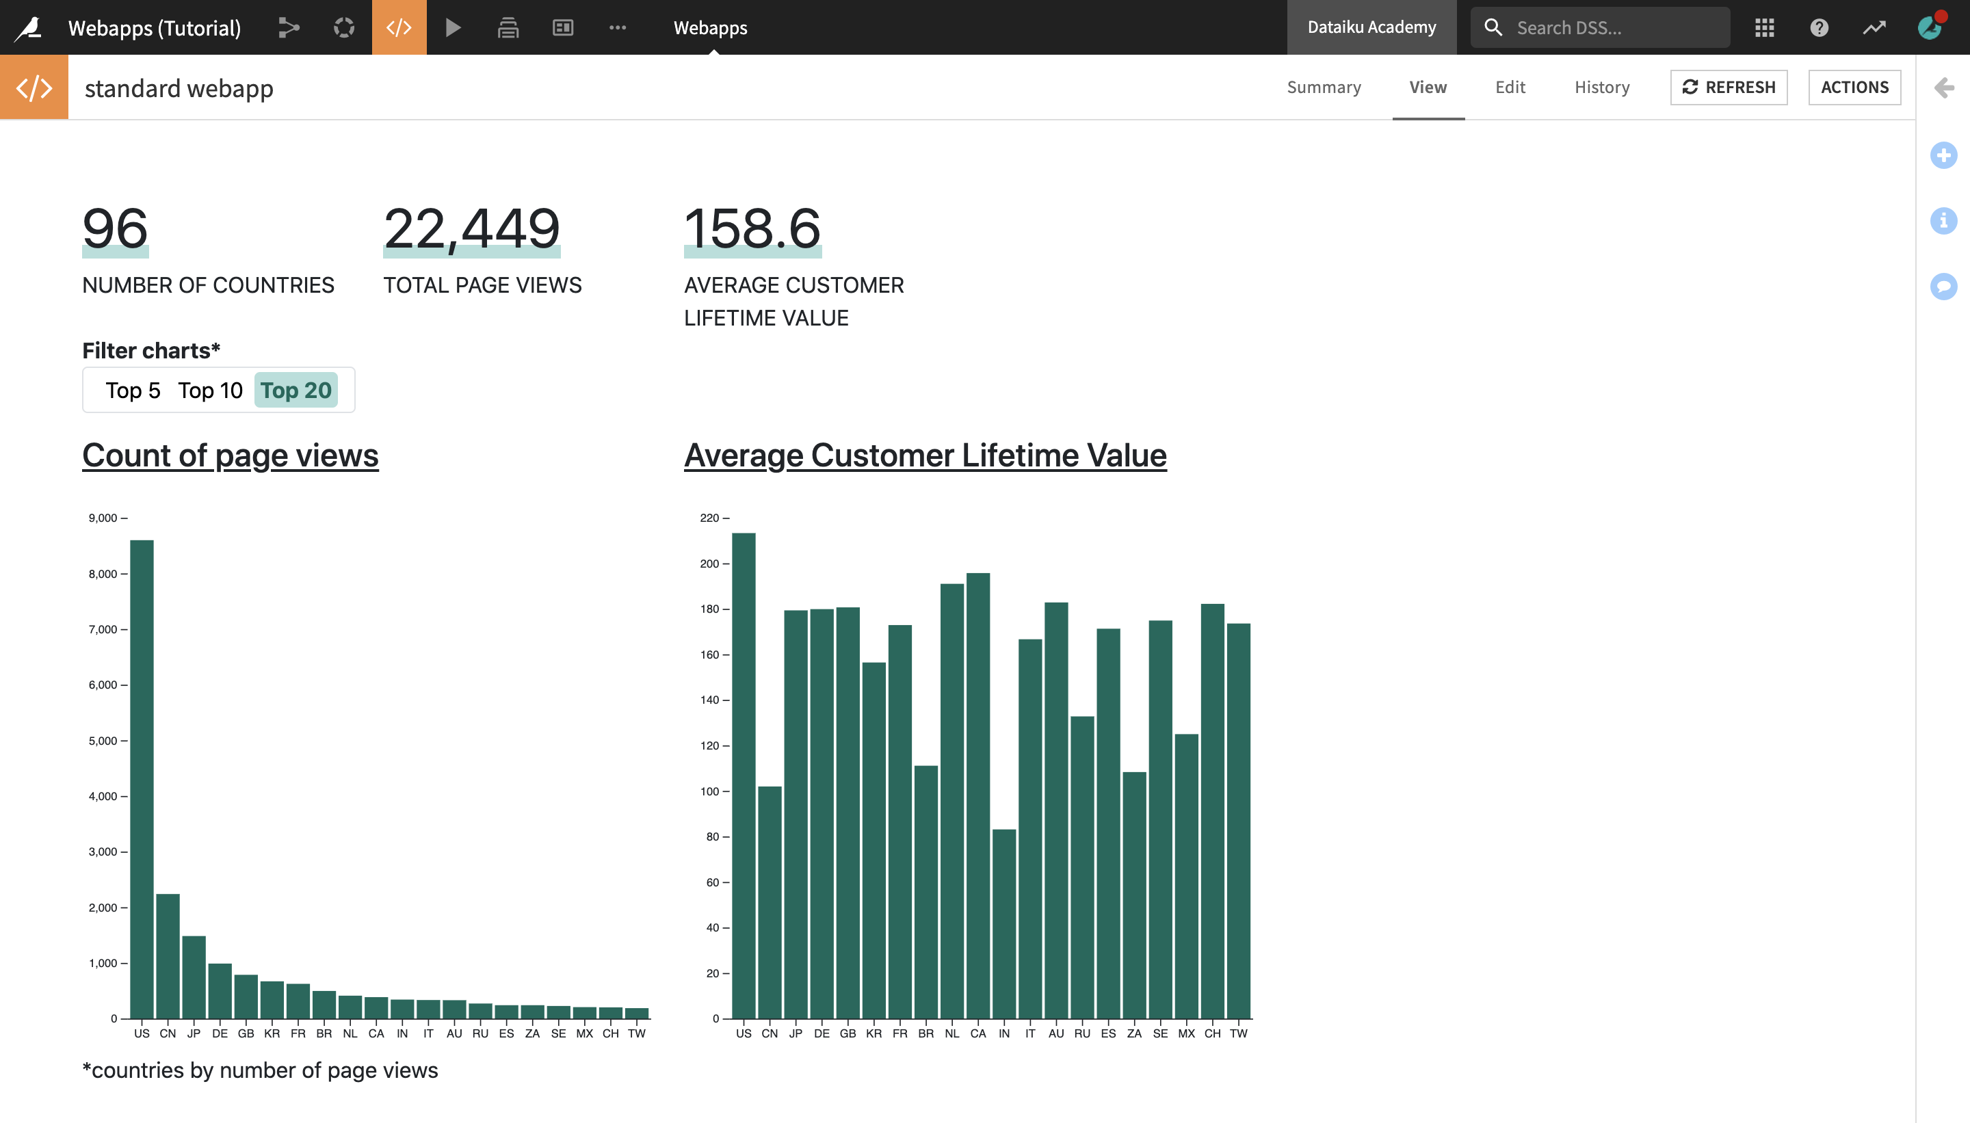Click the Count of page views heading
Screen dimensions: 1970x1123
tap(231, 455)
